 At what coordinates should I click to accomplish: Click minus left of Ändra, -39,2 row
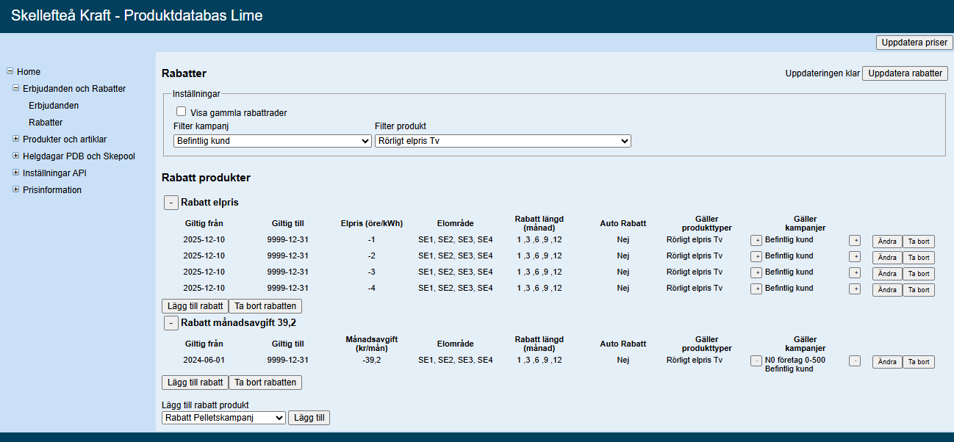point(854,361)
